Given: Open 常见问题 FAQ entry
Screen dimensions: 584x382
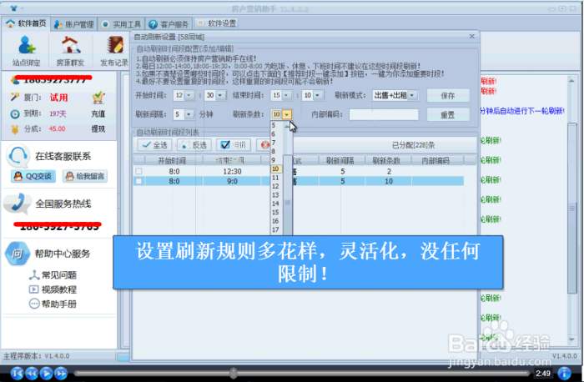Looking at the screenshot, I should pyautogui.click(x=53, y=275).
